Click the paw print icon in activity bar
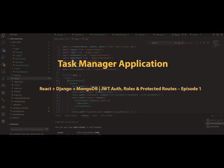Screen dimensions: 224x168 pyautogui.click(x=3, y=93)
